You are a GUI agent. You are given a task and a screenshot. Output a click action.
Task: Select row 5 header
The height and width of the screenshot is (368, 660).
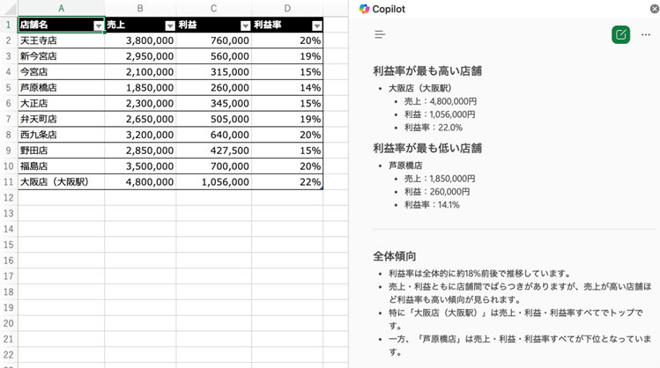(x=8, y=88)
